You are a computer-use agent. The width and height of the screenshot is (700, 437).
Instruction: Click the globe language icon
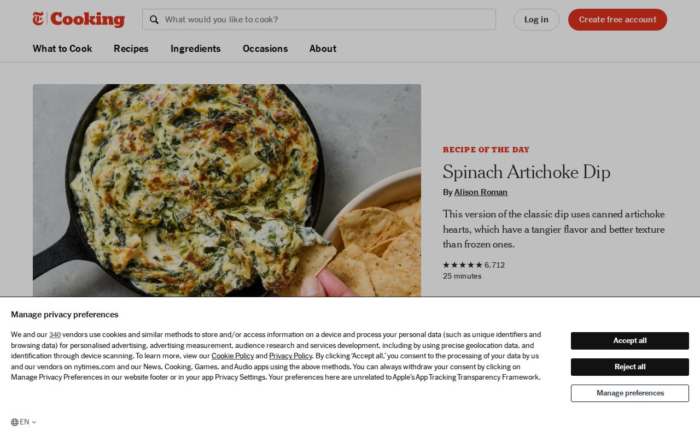coord(14,422)
